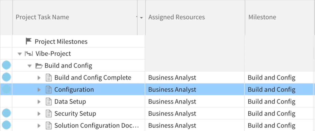Toggle the blue circle on Build and Config Complete row
Screen dimensions: 315x131
pyautogui.click(x=6, y=77)
